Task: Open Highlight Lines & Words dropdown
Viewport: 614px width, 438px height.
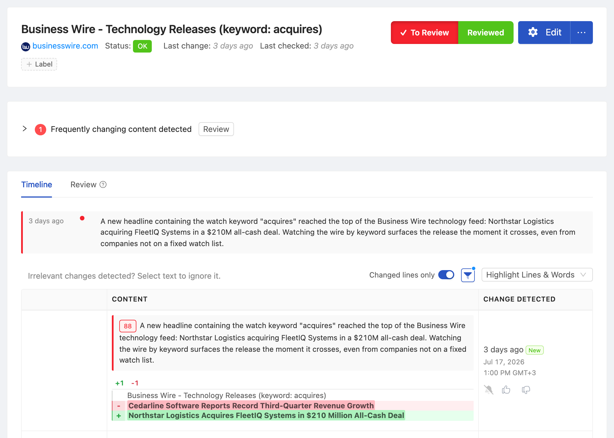Action: pos(537,275)
